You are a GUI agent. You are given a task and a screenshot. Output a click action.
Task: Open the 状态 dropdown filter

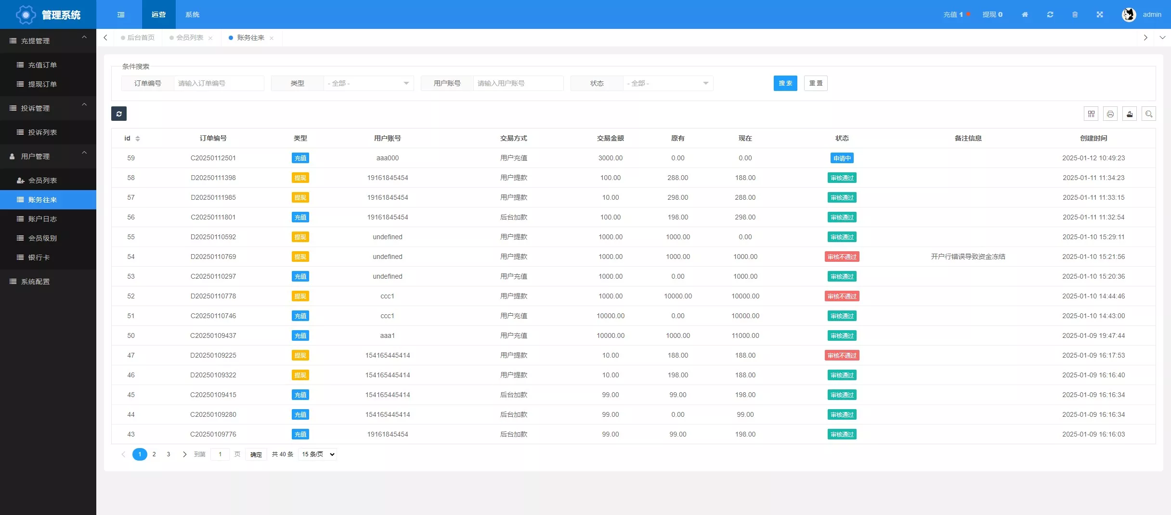(x=668, y=83)
